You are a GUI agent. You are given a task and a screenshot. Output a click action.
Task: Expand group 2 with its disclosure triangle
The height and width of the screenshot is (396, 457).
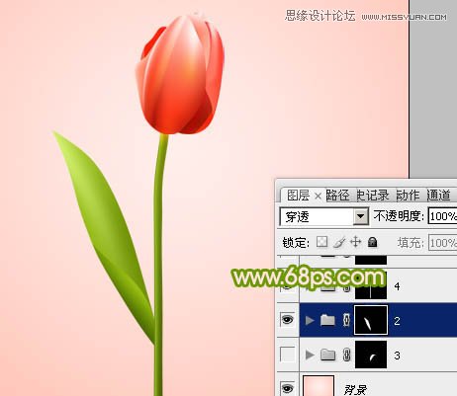310,320
